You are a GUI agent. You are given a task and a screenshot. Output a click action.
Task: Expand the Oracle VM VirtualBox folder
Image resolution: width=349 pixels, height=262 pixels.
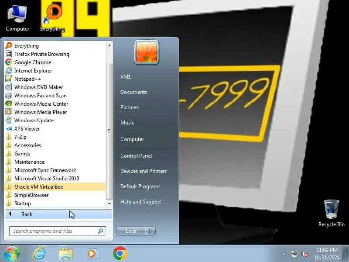[x=55, y=187]
